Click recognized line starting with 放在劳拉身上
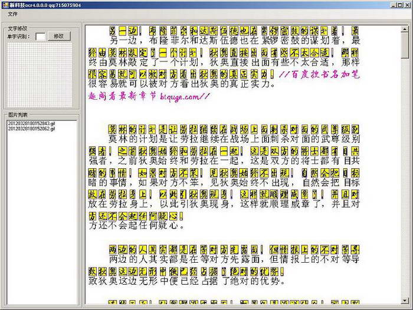The height and width of the screenshot is (310, 413). coord(224,204)
